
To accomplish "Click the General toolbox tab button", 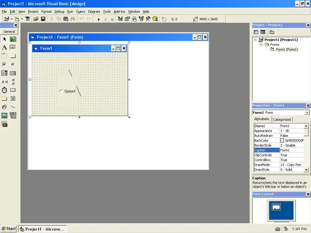I will pos(9,32).
